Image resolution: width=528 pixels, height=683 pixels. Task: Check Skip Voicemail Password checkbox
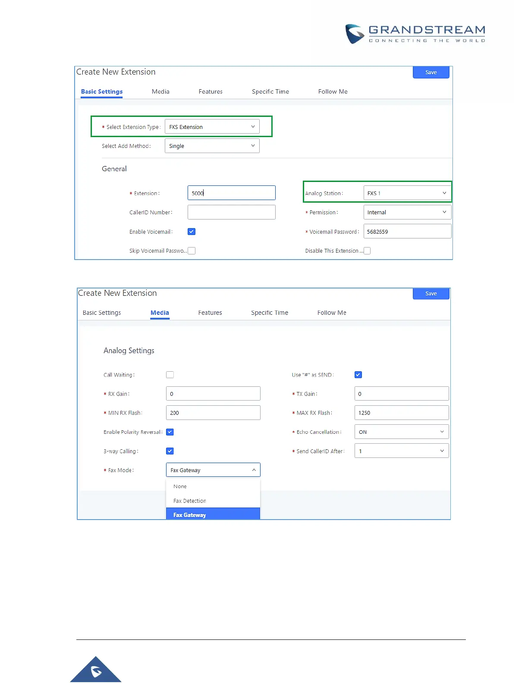point(192,251)
